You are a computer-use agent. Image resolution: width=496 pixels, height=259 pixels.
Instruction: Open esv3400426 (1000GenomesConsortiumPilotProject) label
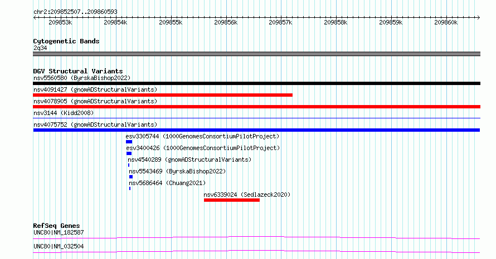point(203,148)
